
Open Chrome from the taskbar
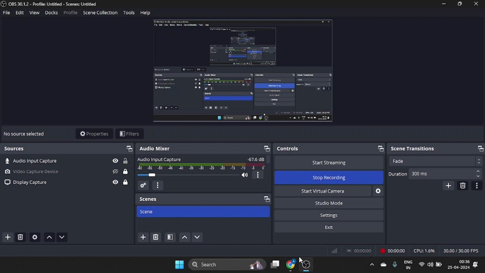coord(291,265)
